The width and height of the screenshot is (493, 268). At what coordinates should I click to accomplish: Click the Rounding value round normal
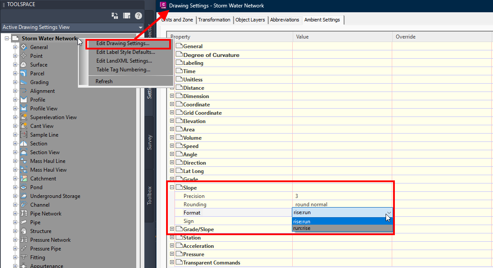(311, 205)
